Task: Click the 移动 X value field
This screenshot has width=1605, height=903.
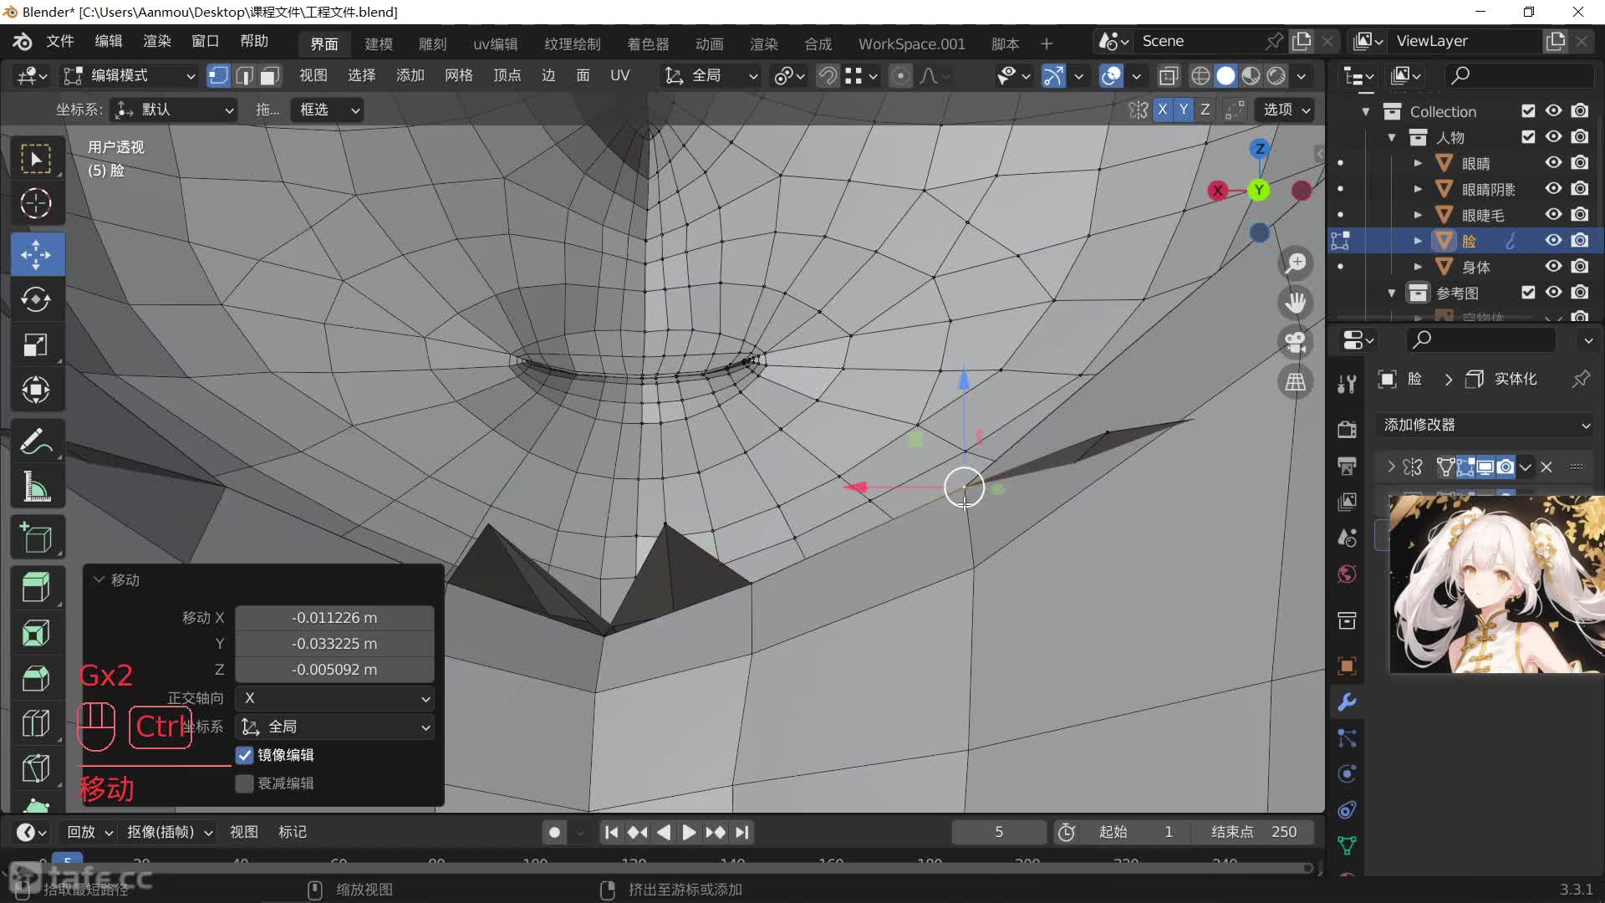Action: 334,618
